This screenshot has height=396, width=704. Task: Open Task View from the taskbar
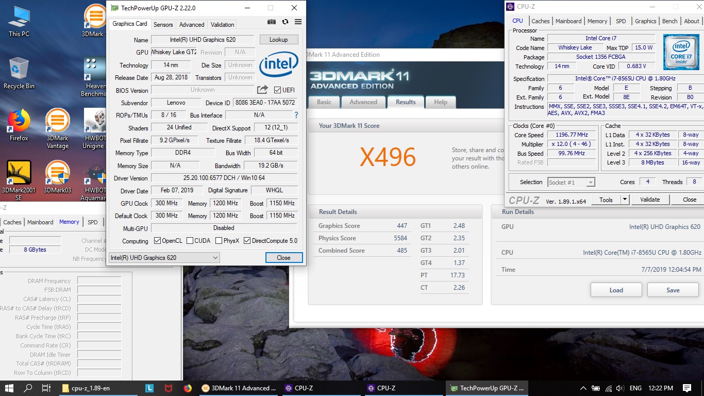coord(46,388)
